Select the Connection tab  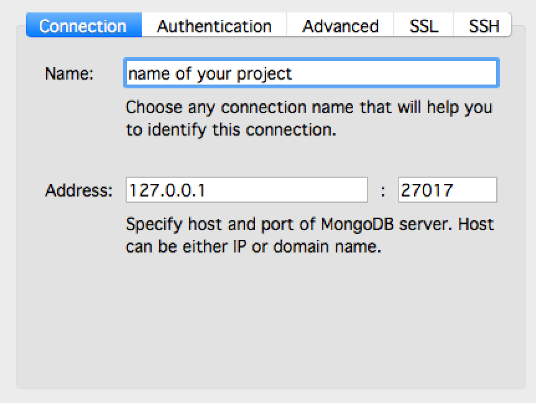tap(83, 26)
